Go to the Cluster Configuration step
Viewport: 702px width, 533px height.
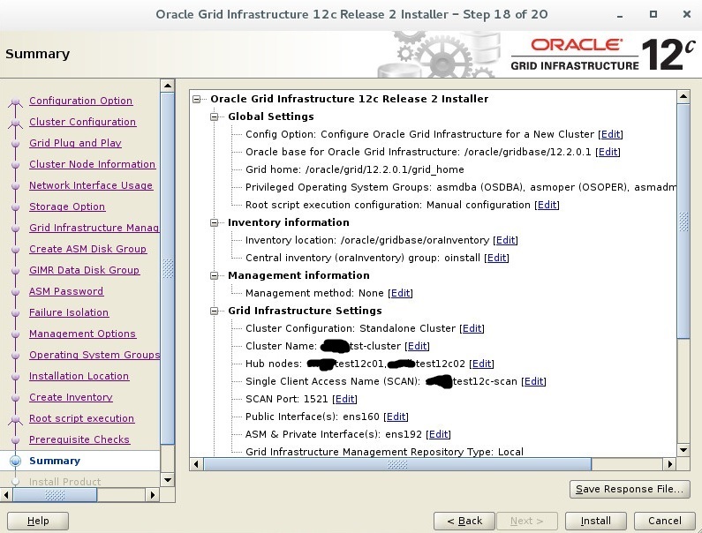[x=82, y=122]
